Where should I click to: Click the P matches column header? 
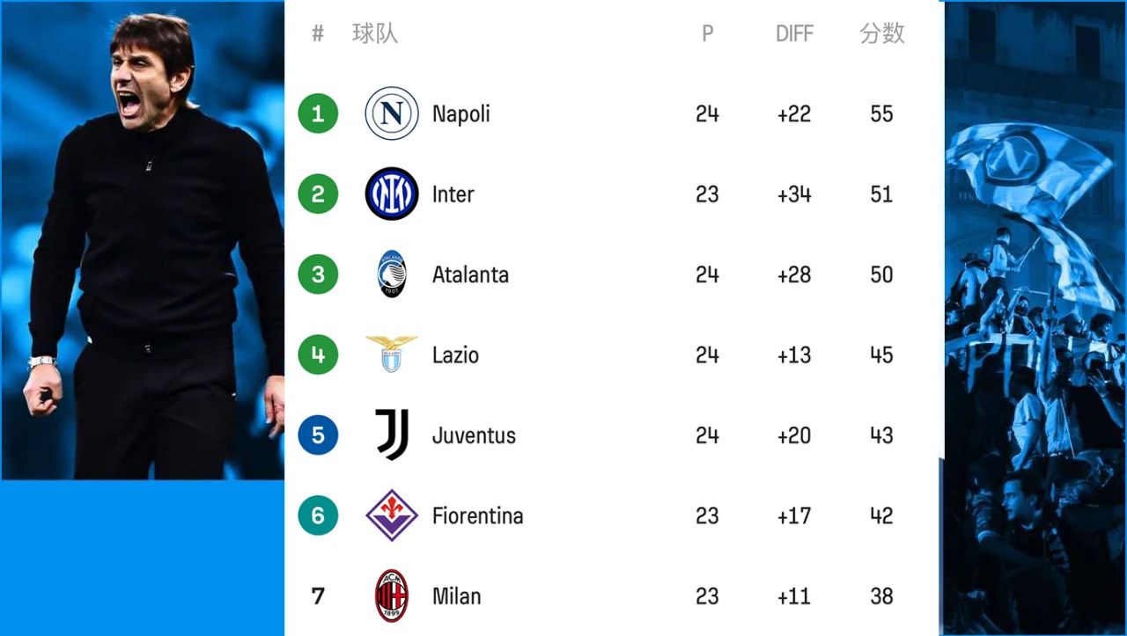[707, 33]
